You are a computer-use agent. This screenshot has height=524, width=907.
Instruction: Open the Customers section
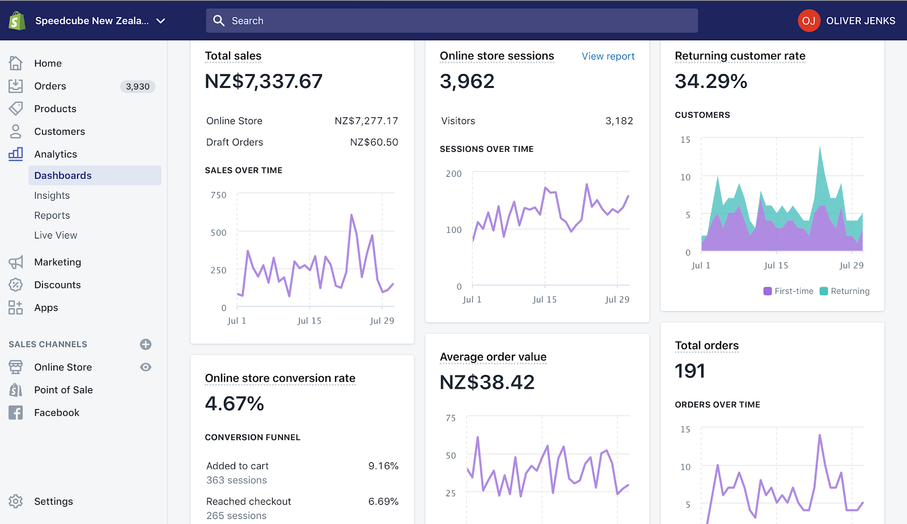[60, 131]
